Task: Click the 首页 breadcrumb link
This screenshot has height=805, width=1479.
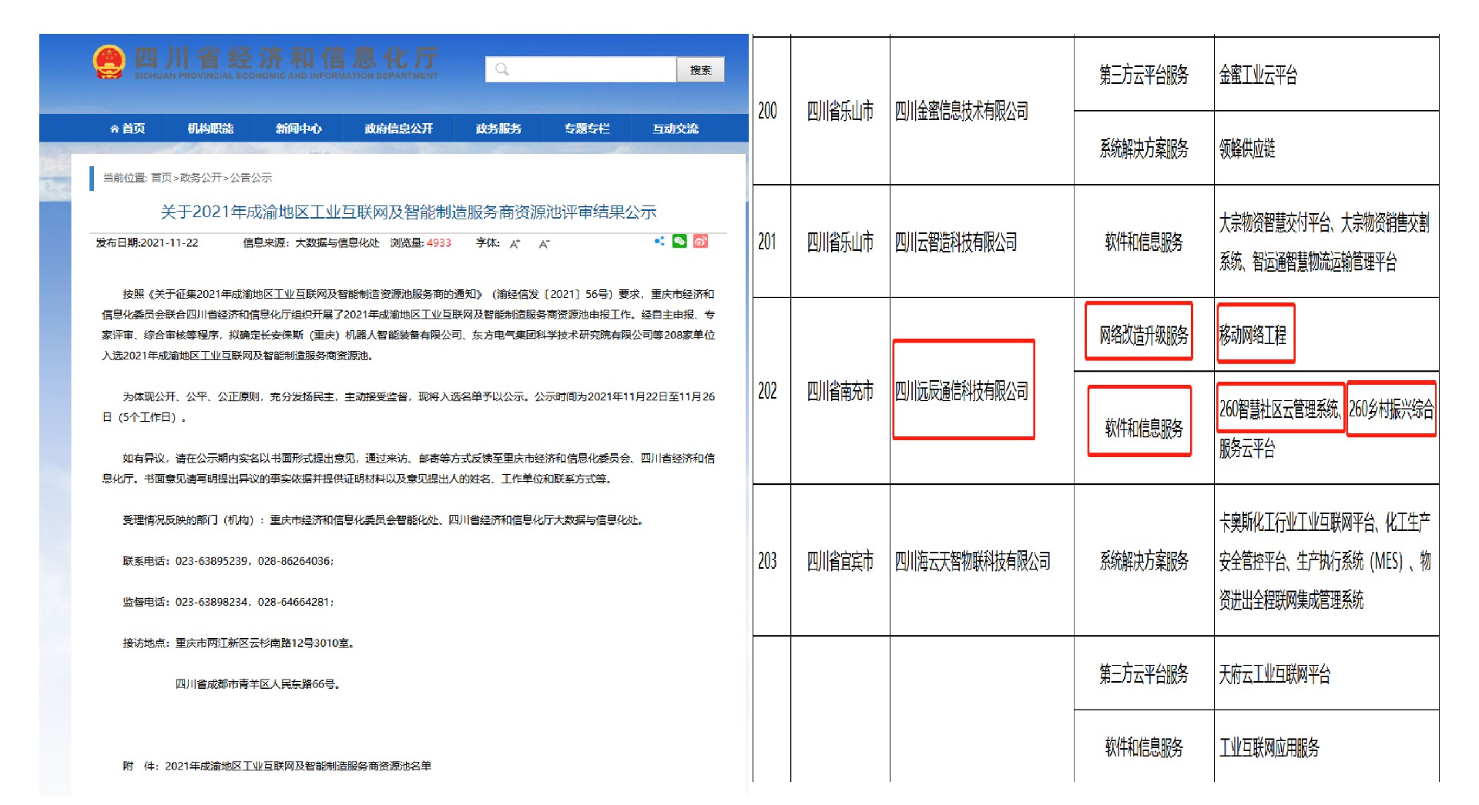Action: 161,178
